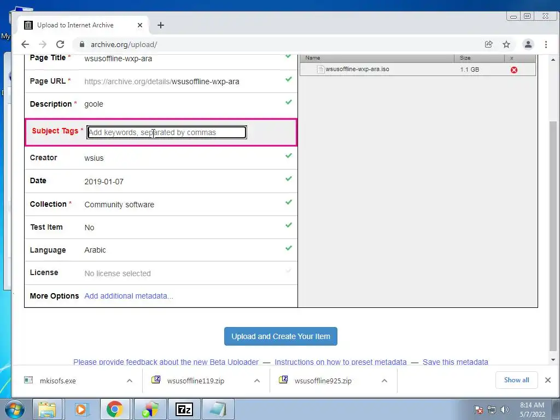Image resolution: width=560 pixels, height=420 pixels.
Task: Remove wsusoffline-wxp-ara.iso with the red X
Action: (514, 70)
